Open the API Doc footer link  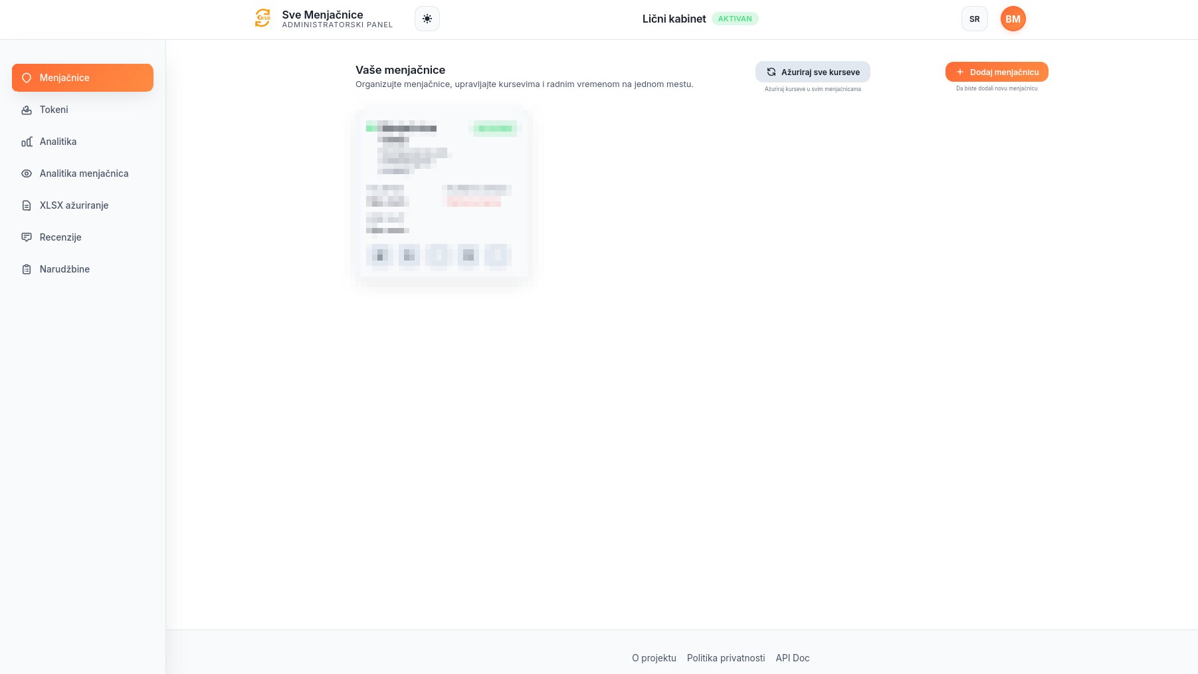(793, 658)
